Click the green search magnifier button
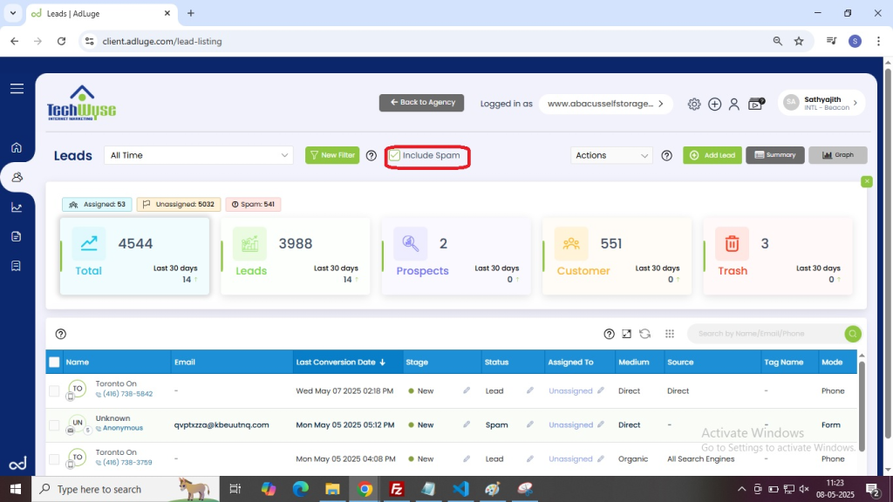893x502 pixels. 852,334
